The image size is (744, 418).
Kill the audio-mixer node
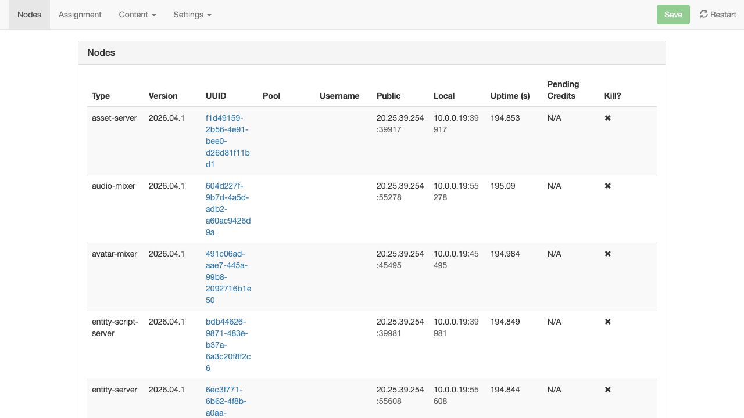pyautogui.click(x=607, y=186)
